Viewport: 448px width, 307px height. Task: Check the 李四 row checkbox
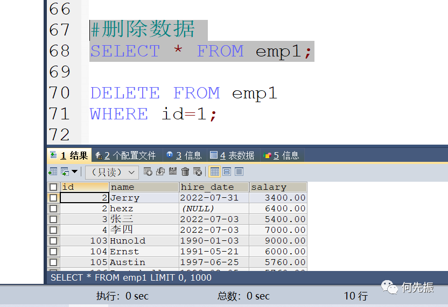pos(53,230)
